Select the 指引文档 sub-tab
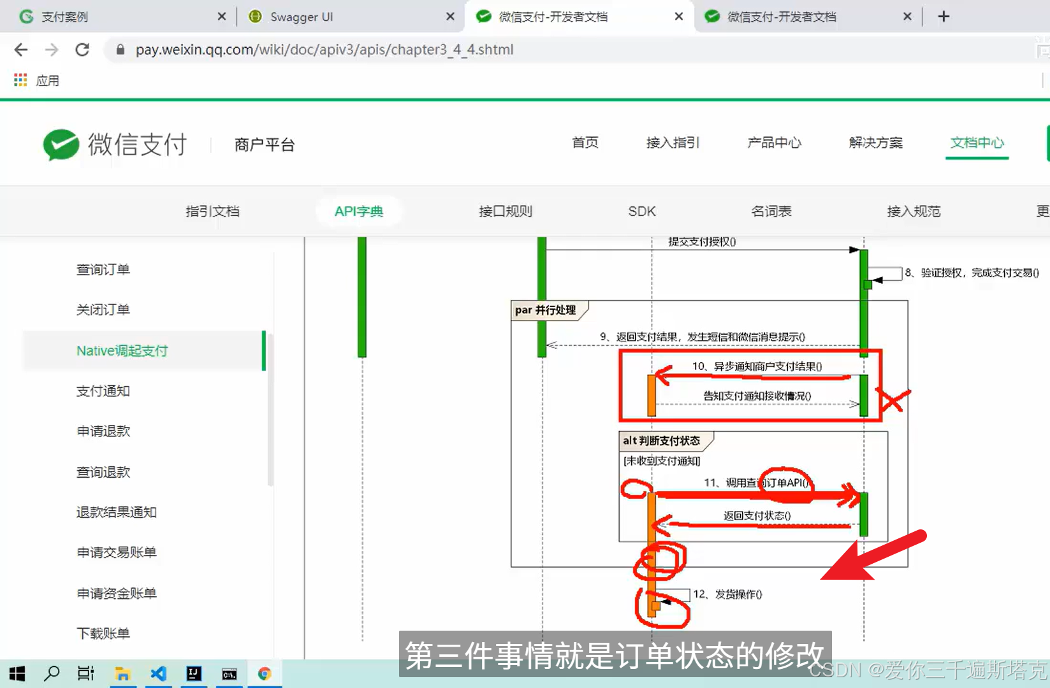The height and width of the screenshot is (688, 1050). pyautogui.click(x=212, y=211)
